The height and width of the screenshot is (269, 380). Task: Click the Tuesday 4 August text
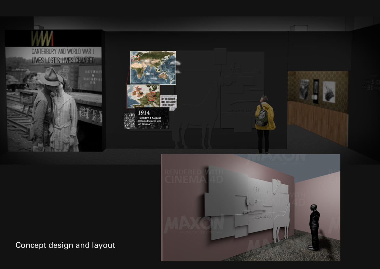tap(149, 118)
